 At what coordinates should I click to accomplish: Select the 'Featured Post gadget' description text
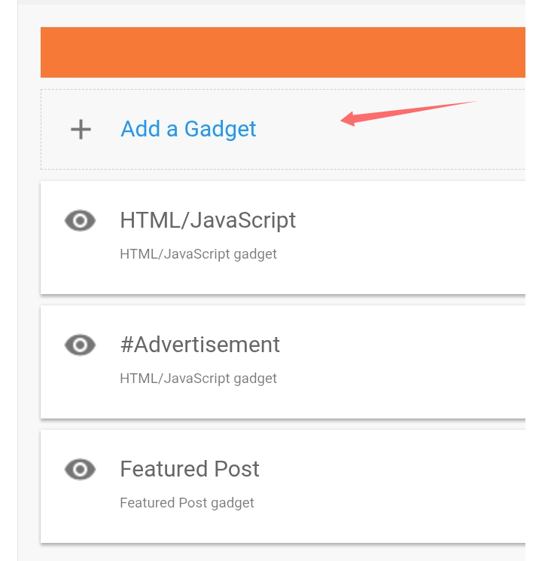187,503
